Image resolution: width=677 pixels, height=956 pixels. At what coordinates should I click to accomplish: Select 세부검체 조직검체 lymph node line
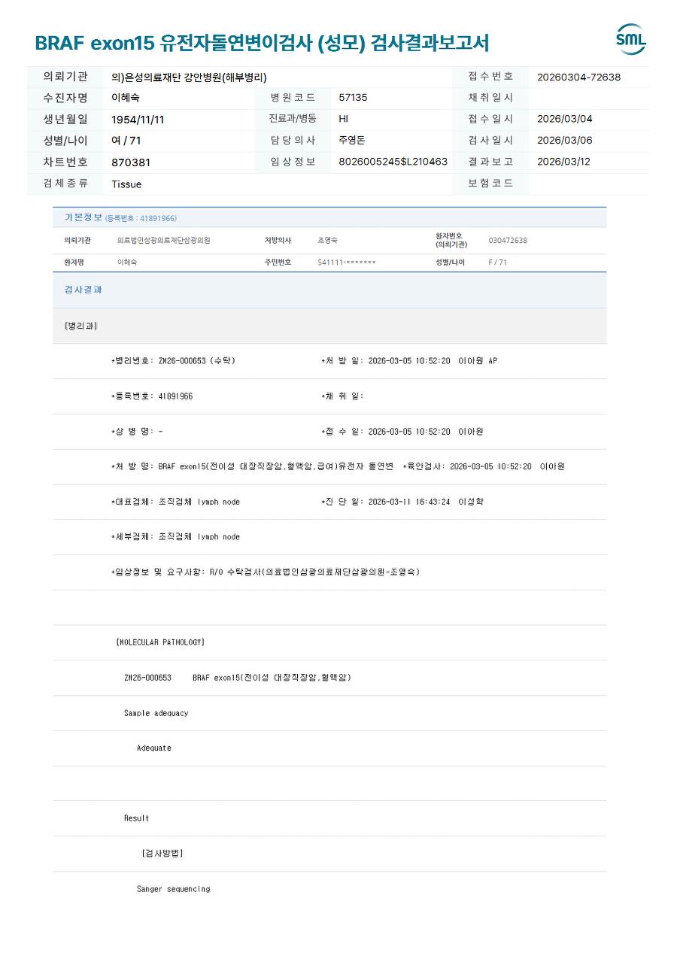point(175,537)
